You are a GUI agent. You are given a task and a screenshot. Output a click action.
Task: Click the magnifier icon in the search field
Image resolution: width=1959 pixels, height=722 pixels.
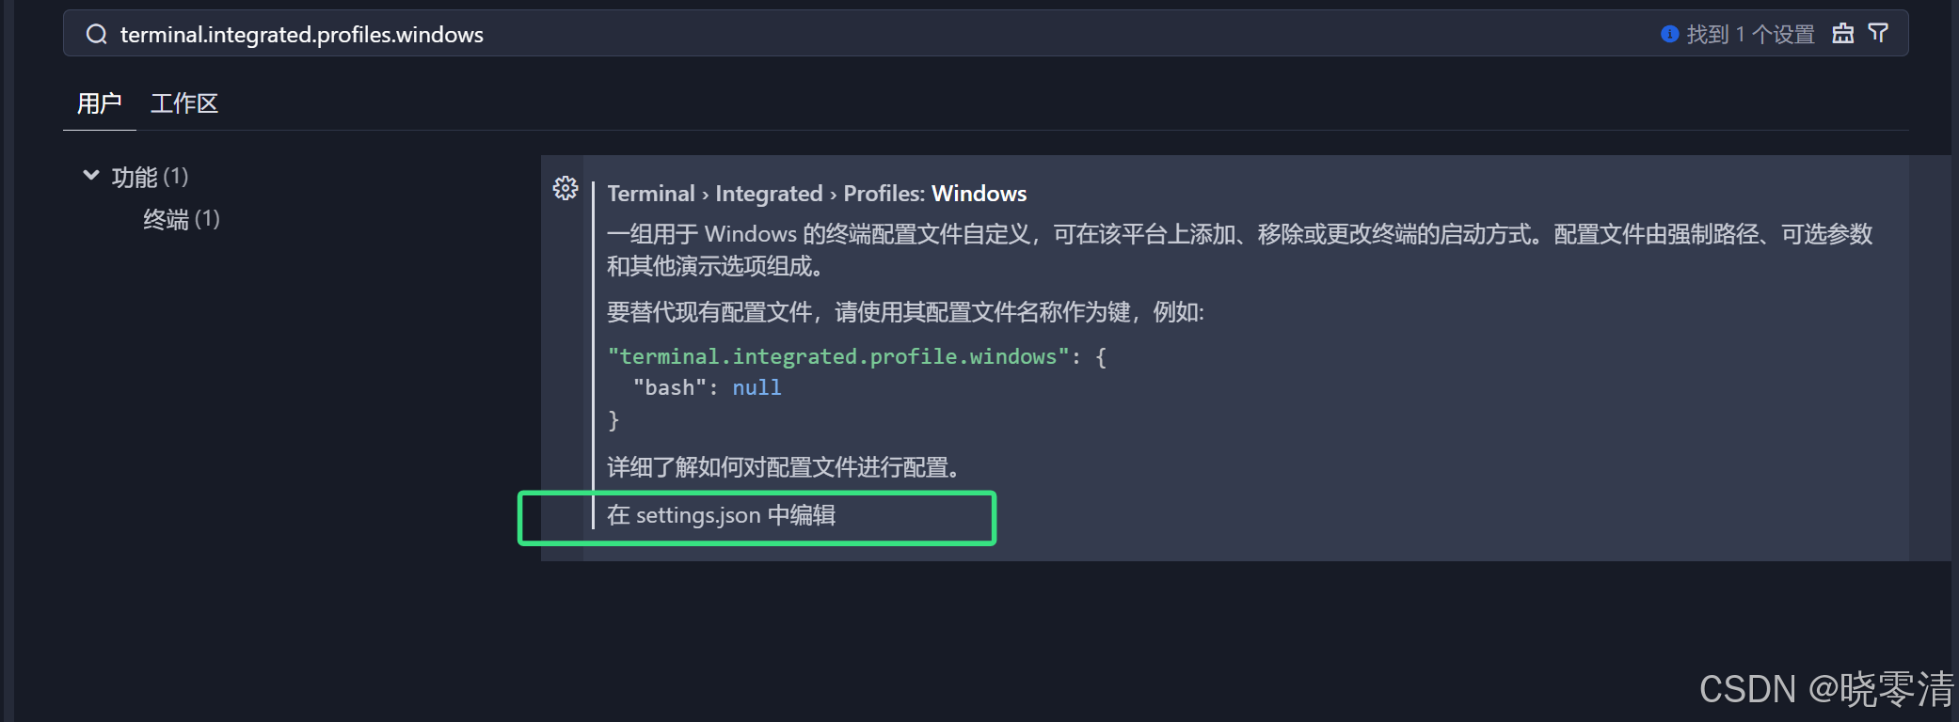97,34
